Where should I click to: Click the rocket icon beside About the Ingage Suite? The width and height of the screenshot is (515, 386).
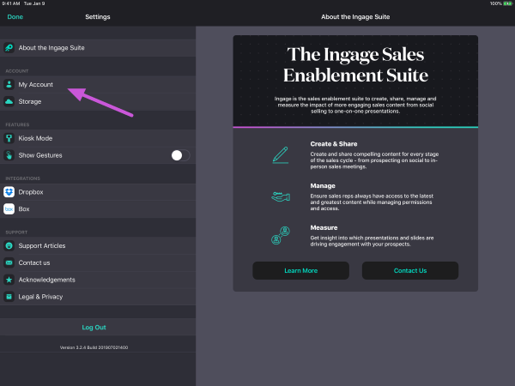[x=9, y=48]
